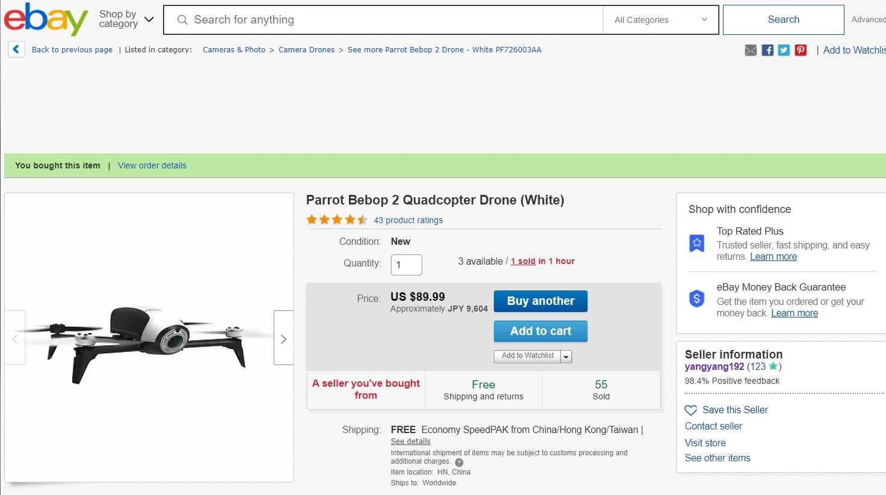The height and width of the screenshot is (495, 886).
Task: Click the Add to cart button
Action: click(540, 331)
